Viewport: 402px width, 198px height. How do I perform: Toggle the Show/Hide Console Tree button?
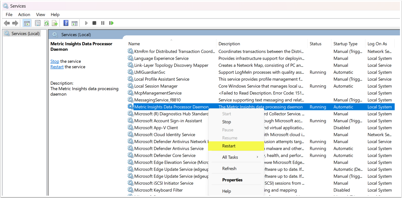(27, 23)
